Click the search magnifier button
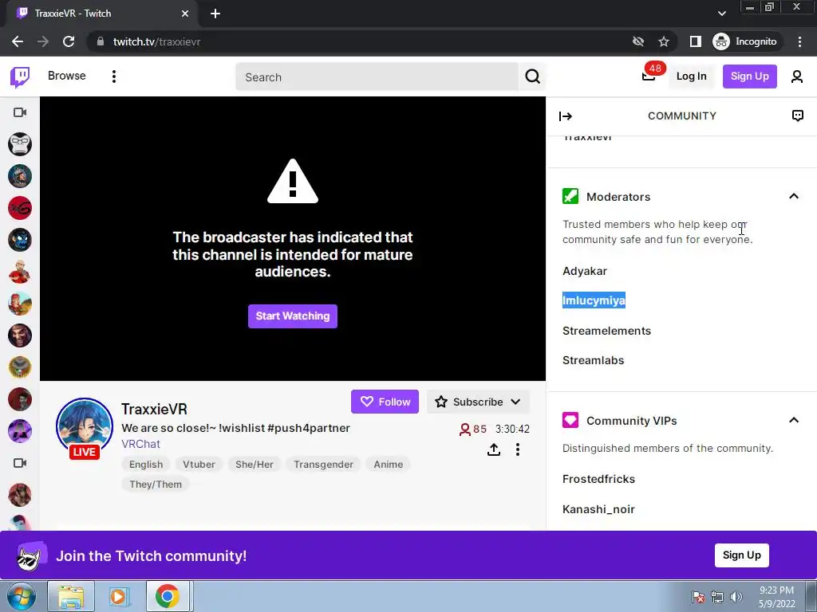817x612 pixels. (532, 76)
